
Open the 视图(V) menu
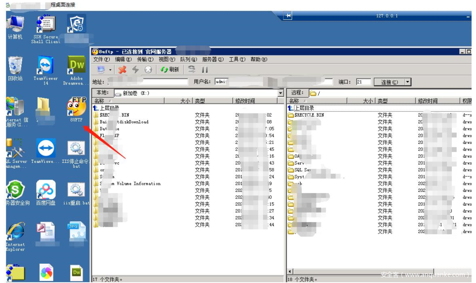click(x=167, y=59)
